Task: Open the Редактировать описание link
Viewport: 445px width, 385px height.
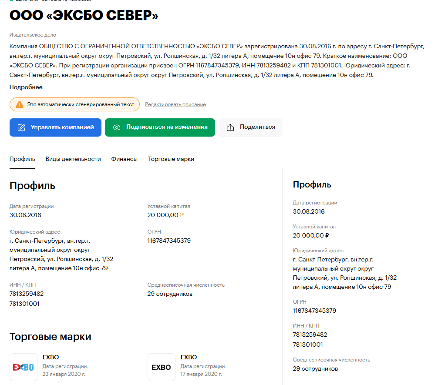Action: point(175,104)
